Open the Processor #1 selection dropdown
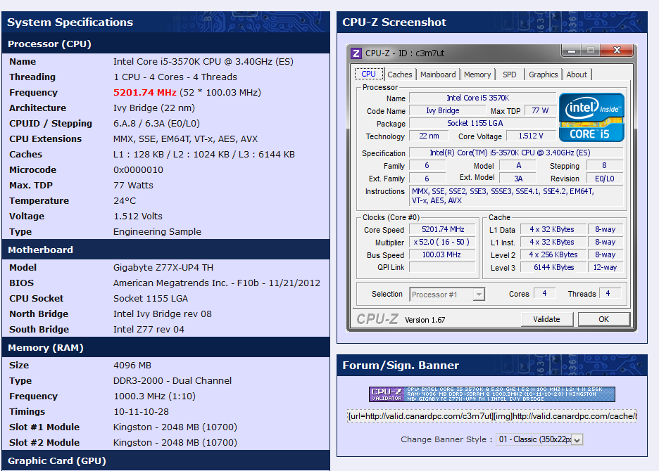The image size is (659, 471). pos(447,295)
